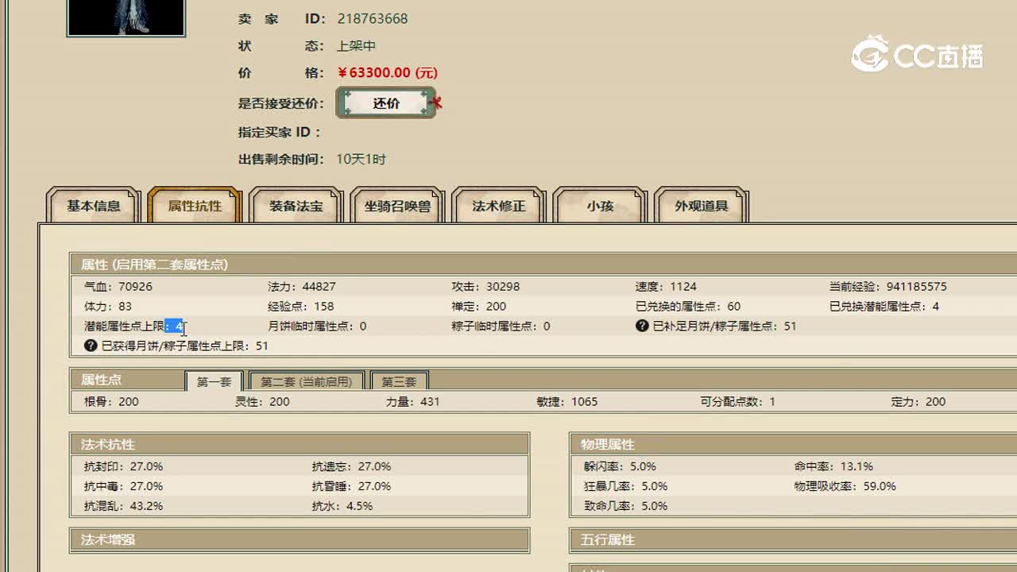
Task: Click the 灵性: 200 attribute
Action: coord(262,401)
